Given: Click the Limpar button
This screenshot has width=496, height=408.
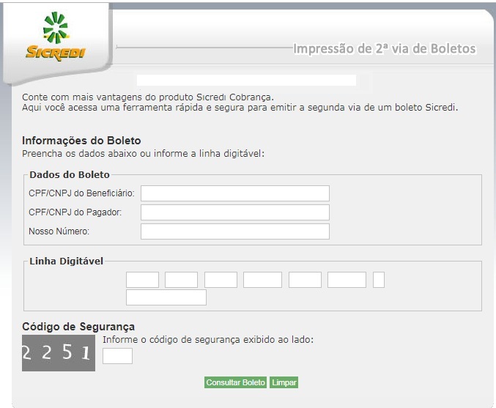Looking at the screenshot, I should (x=284, y=382).
